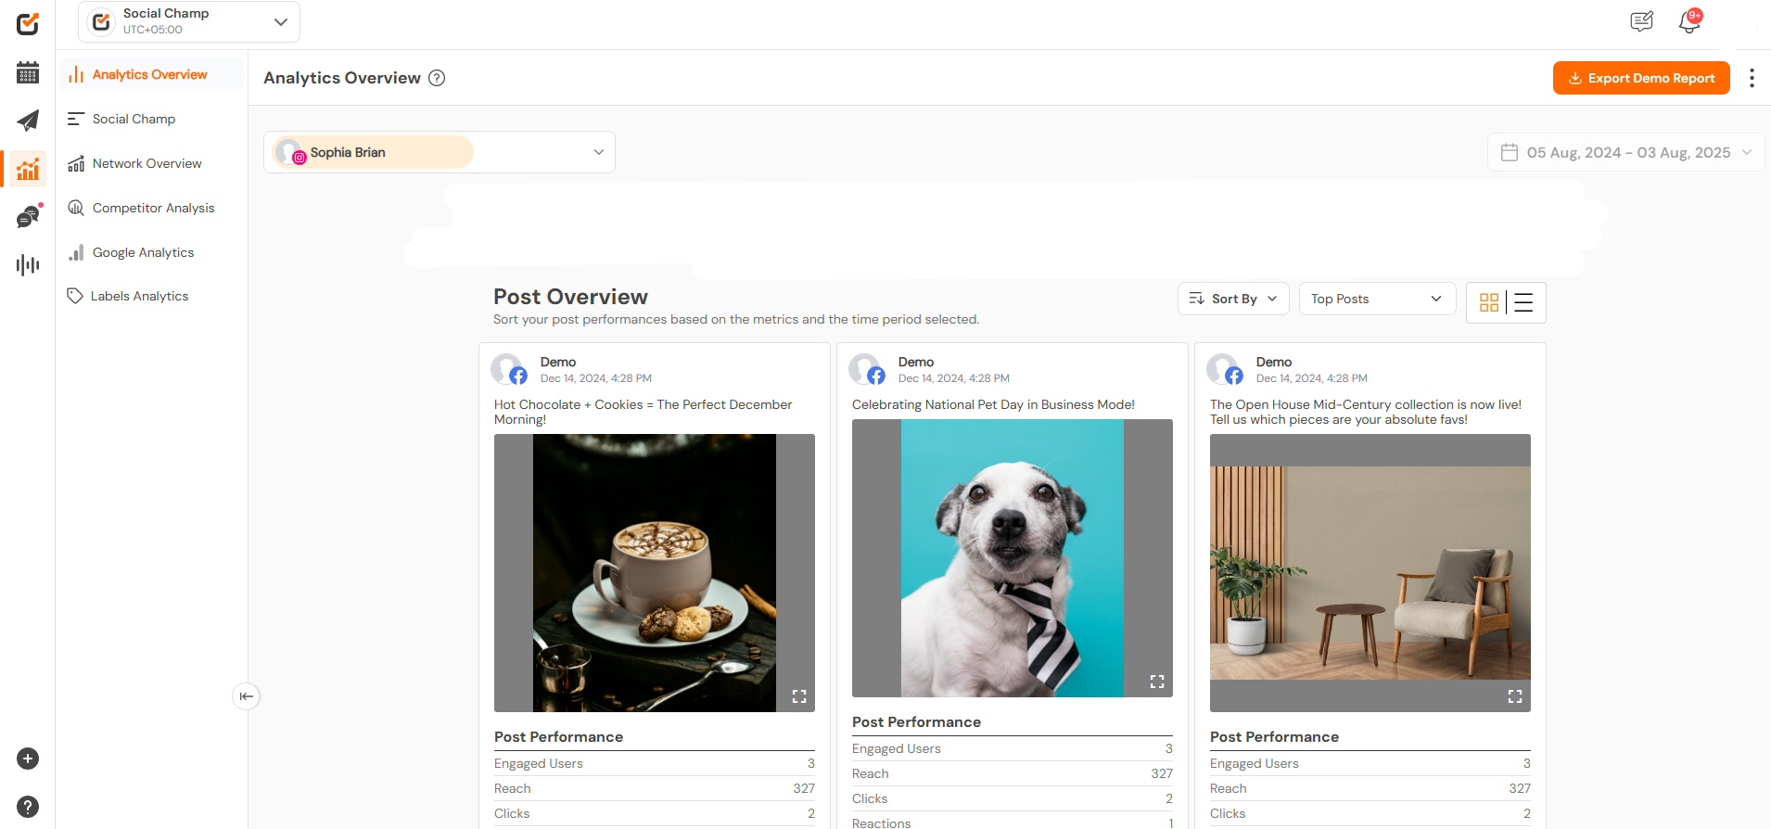Select Analytics Overview menu item

tap(152, 74)
